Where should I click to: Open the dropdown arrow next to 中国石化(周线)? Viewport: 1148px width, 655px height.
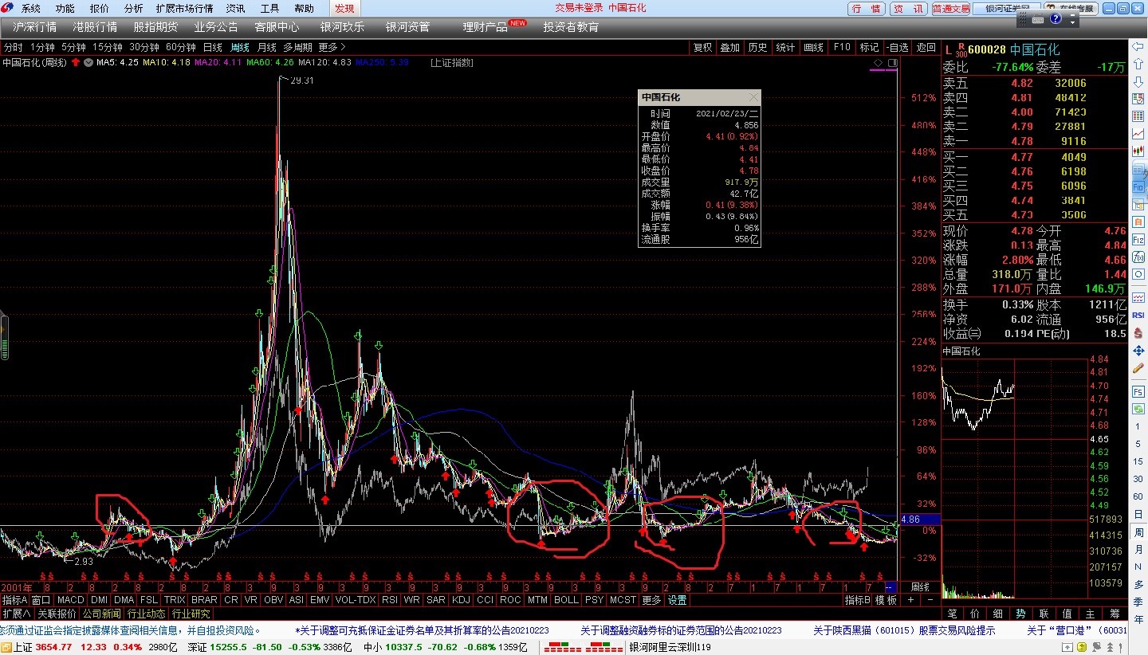click(x=88, y=62)
